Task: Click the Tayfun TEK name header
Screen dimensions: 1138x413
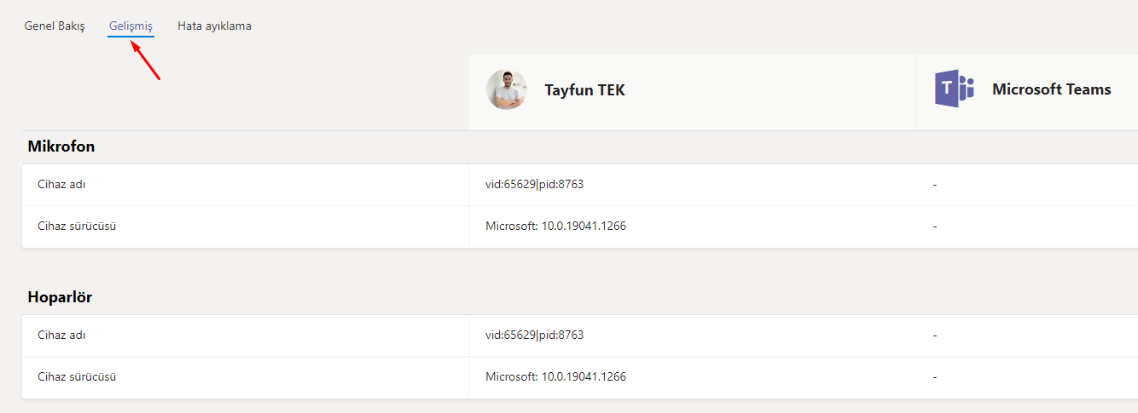Action: pyautogui.click(x=584, y=89)
